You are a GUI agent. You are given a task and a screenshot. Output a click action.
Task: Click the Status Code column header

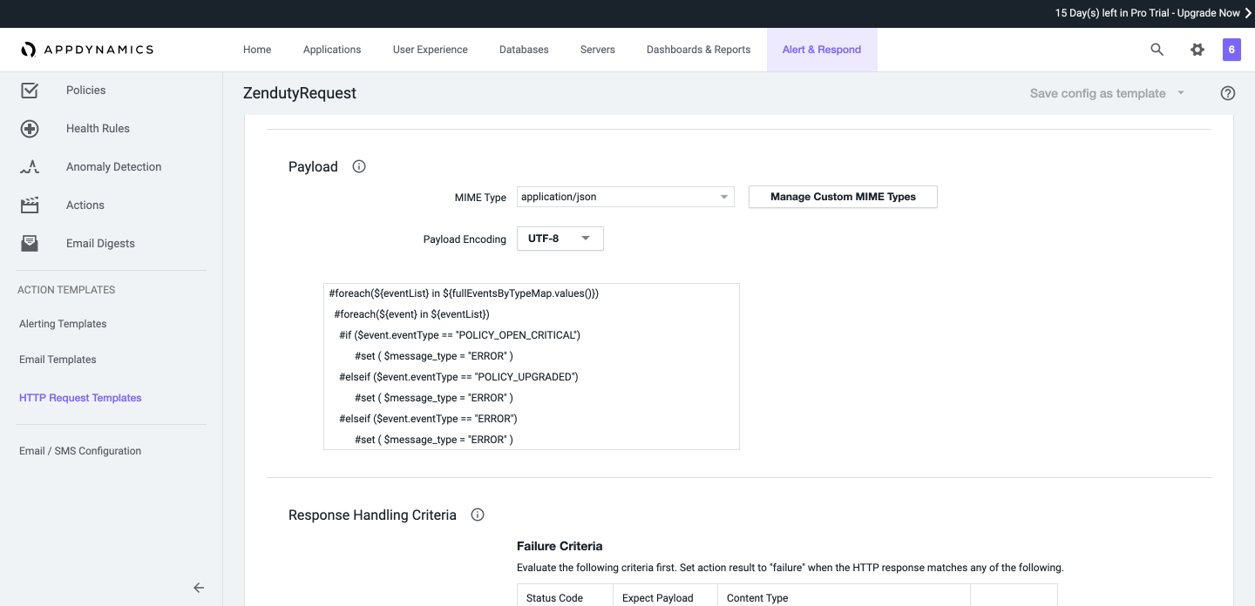(554, 598)
